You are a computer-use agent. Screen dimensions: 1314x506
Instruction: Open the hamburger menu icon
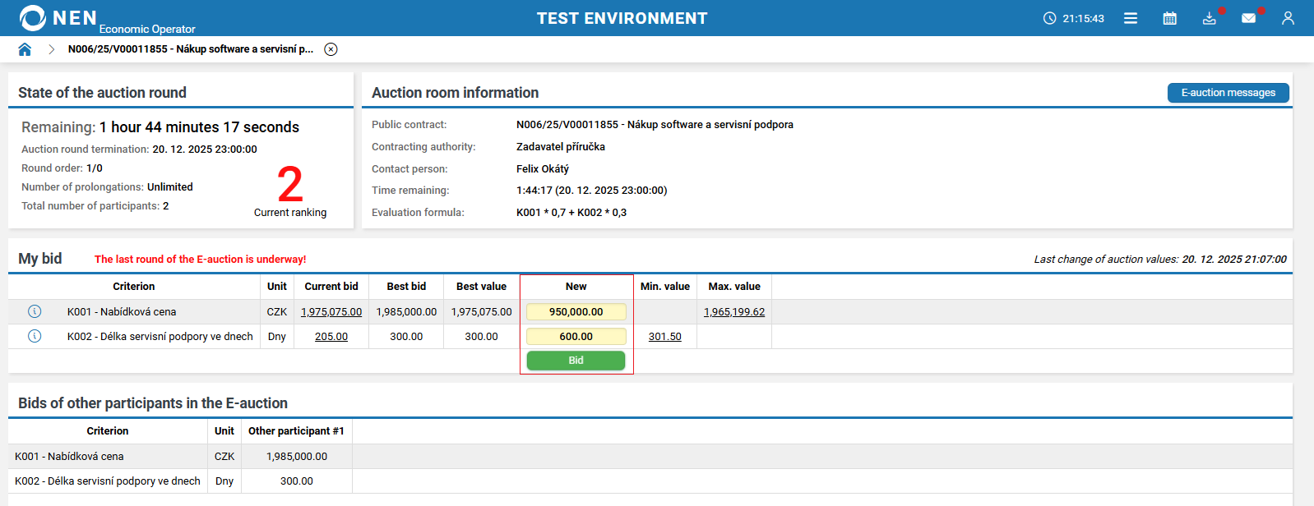pos(1131,18)
